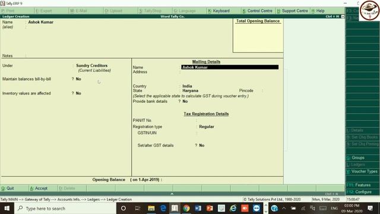Image resolution: width=380 pixels, height=214 pixels.
Task: Expand the bottom info panel arrow
Action: 172,194
